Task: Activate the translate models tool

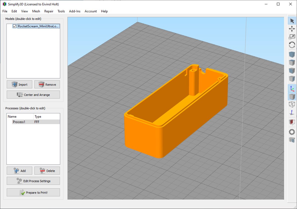Action: 292,29
